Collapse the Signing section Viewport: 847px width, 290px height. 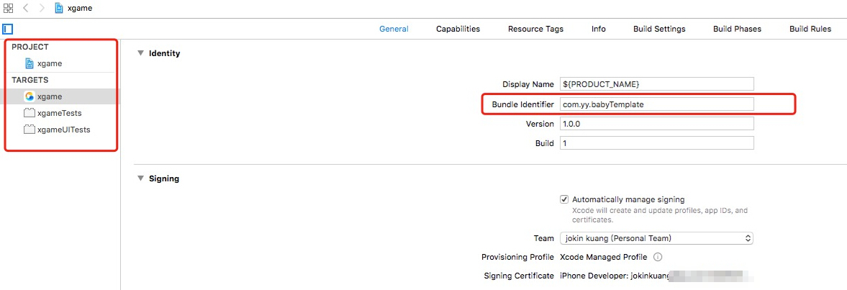tap(140, 178)
